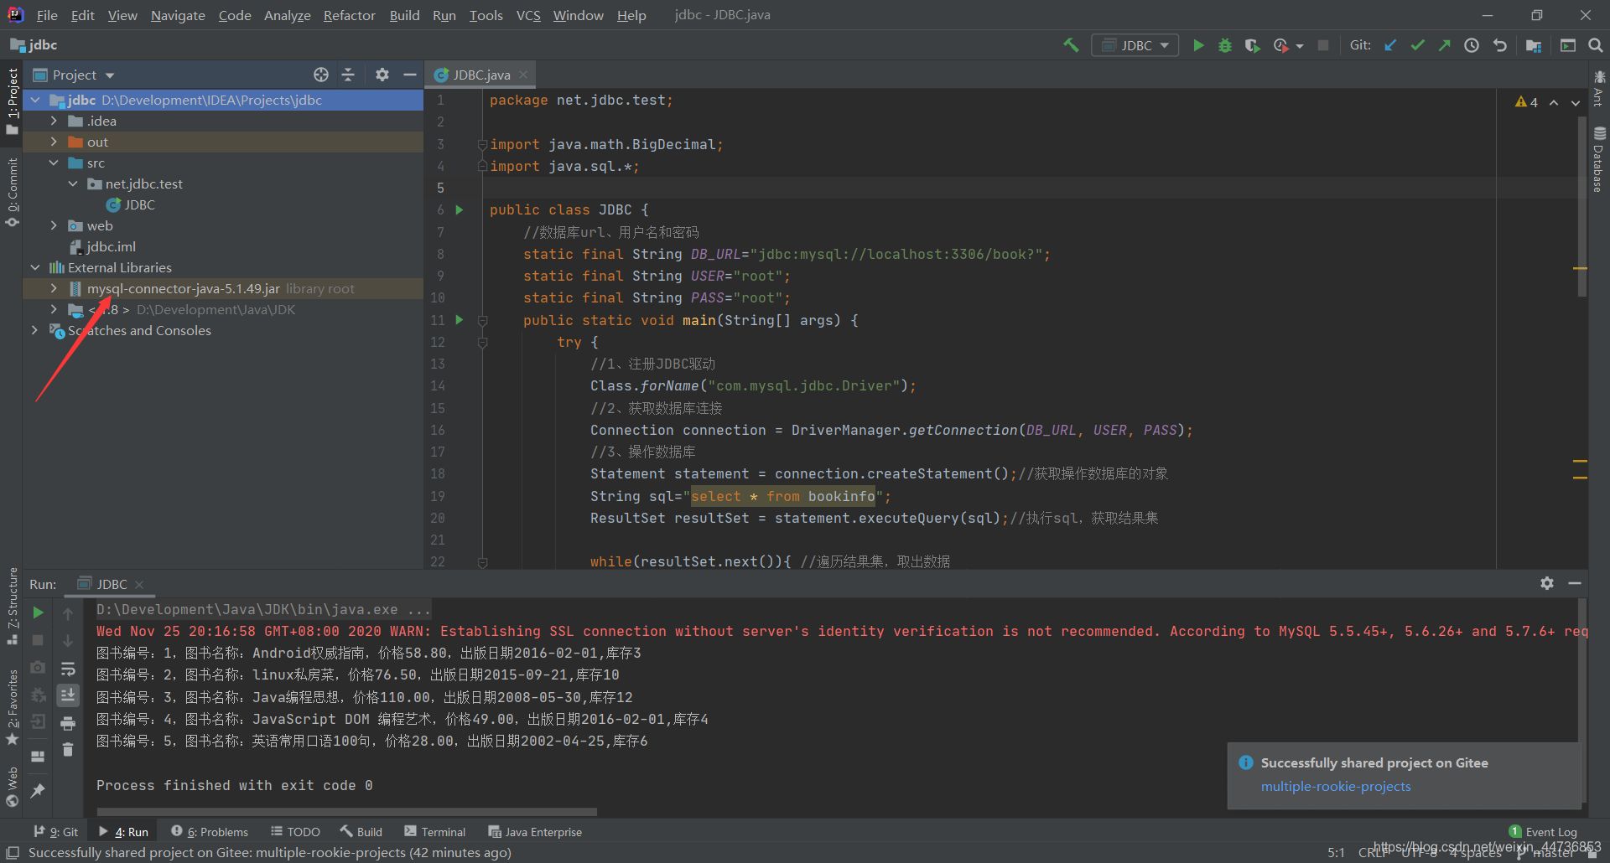Collapse External Libraries node
The width and height of the screenshot is (1610, 863).
[x=35, y=267]
